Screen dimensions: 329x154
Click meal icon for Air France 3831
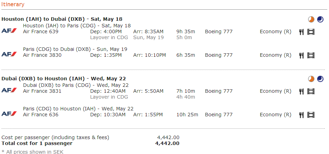[302, 91]
